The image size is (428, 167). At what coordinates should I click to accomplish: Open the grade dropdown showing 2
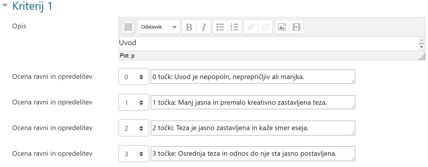134,128
